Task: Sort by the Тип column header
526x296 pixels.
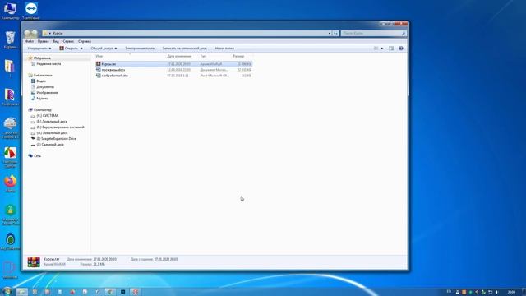Action: click(203, 57)
